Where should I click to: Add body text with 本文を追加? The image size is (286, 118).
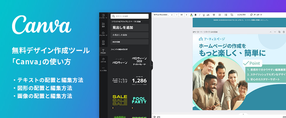(129, 42)
